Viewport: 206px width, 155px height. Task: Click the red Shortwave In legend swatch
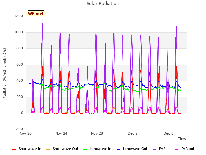pyautogui.click(x=14, y=149)
